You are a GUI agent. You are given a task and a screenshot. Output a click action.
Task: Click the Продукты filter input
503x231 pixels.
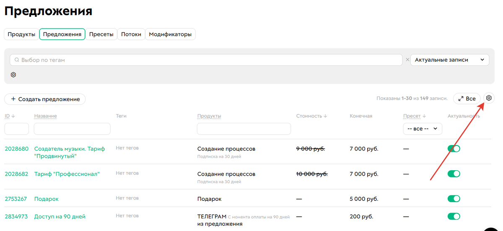point(244,129)
